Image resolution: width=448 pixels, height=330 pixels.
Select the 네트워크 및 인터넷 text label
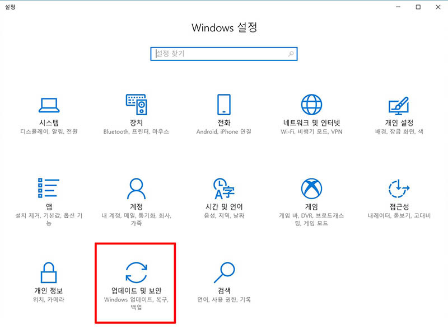point(311,122)
